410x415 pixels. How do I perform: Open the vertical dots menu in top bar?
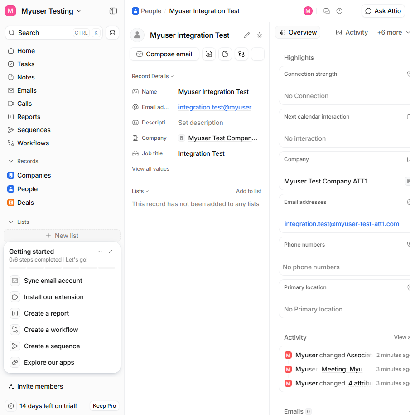coord(352,11)
